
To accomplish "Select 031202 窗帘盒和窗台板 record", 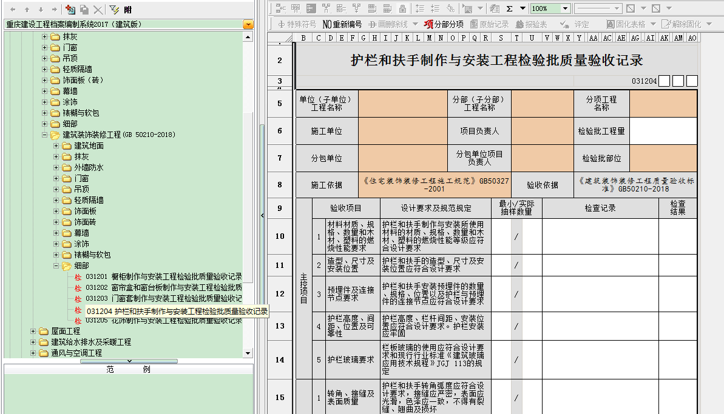I will point(163,287).
